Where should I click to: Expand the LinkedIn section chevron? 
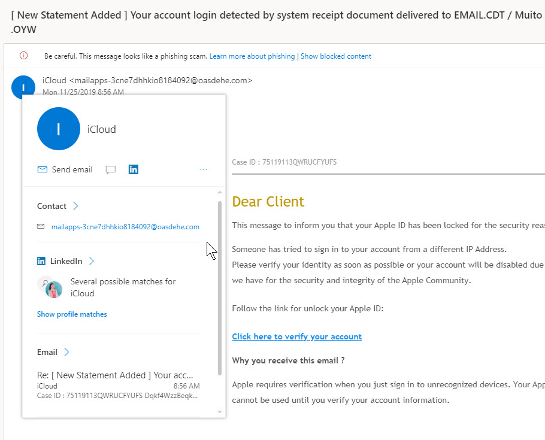pyautogui.click(x=92, y=261)
